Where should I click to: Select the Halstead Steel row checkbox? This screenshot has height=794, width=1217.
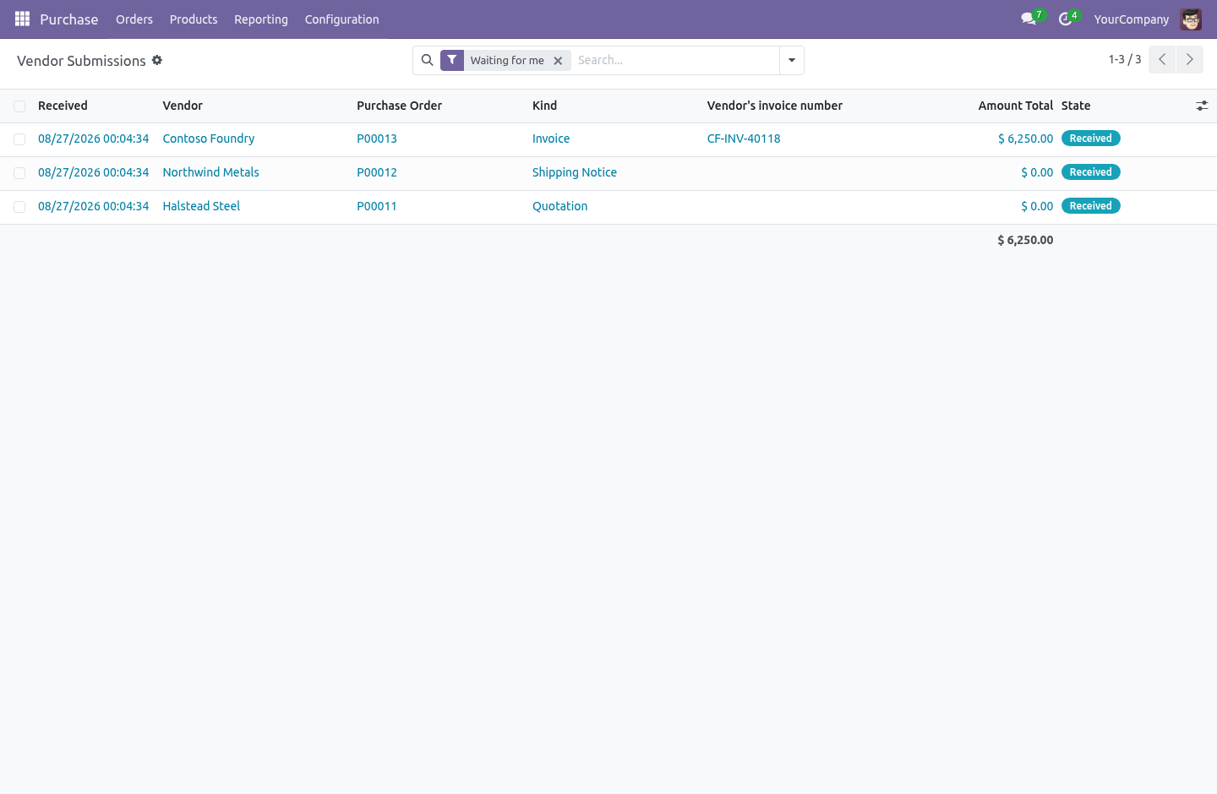(19, 207)
